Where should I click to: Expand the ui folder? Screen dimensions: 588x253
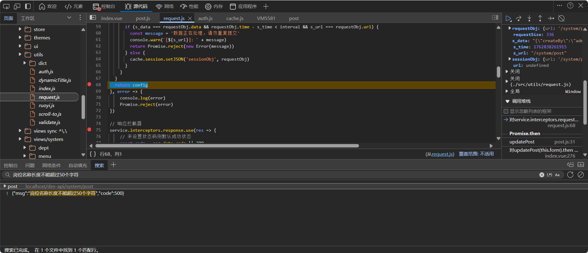click(20, 46)
